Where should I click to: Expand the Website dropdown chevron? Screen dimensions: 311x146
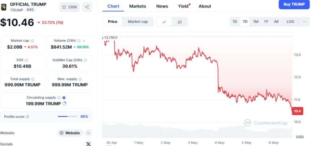(x=88, y=133)
